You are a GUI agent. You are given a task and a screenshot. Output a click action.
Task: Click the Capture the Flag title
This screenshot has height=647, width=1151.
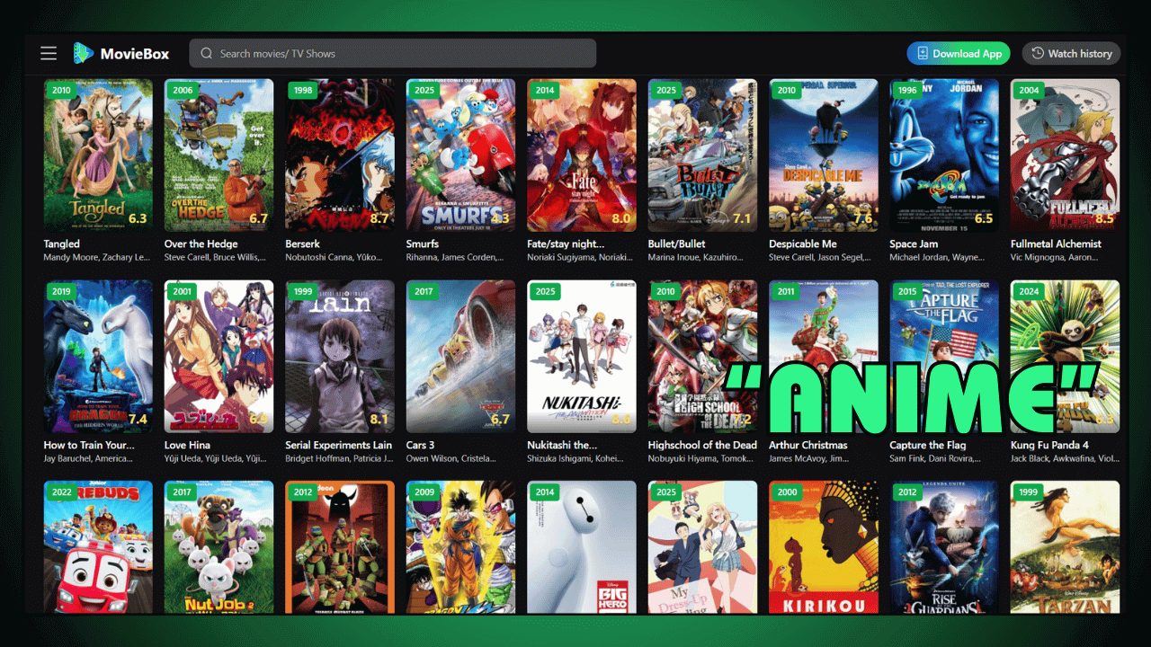pyautogui.click(x=928, y=445)
